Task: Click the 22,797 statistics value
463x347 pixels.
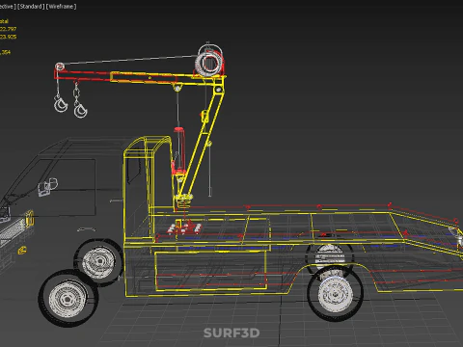Action: tap(8, 29)
